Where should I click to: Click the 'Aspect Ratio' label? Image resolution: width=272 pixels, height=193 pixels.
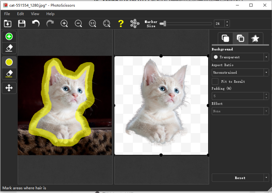[x=223, y=65]
